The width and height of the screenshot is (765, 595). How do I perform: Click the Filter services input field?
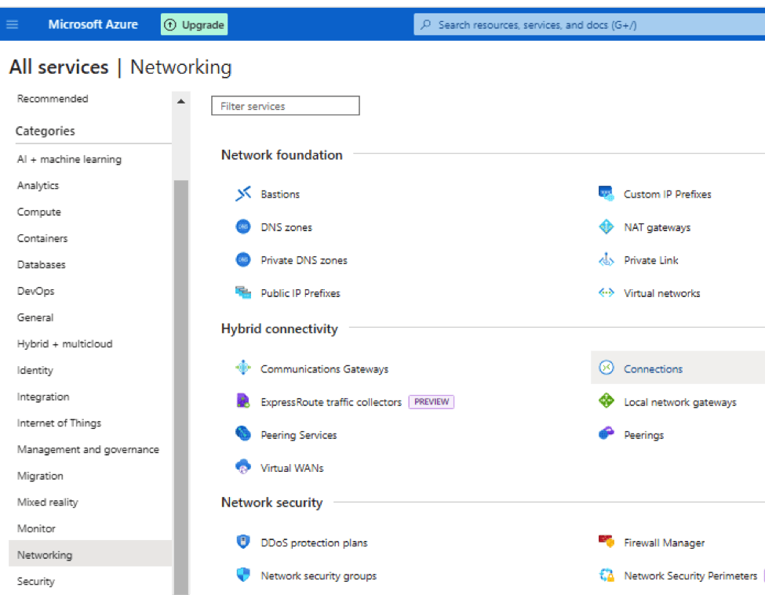coord(285,106)
